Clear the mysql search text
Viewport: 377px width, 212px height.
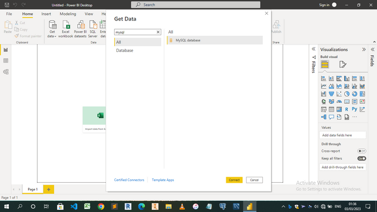tap(158, 32)
